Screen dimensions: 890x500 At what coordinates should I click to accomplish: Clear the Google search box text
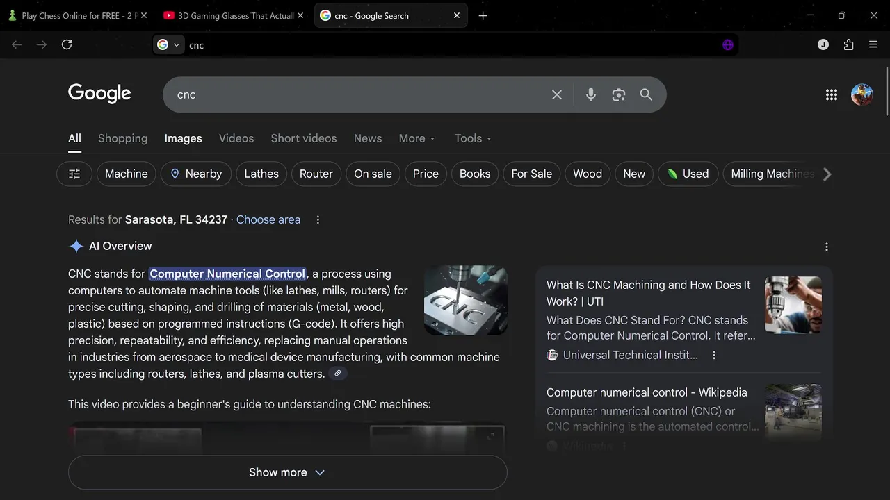557,94
